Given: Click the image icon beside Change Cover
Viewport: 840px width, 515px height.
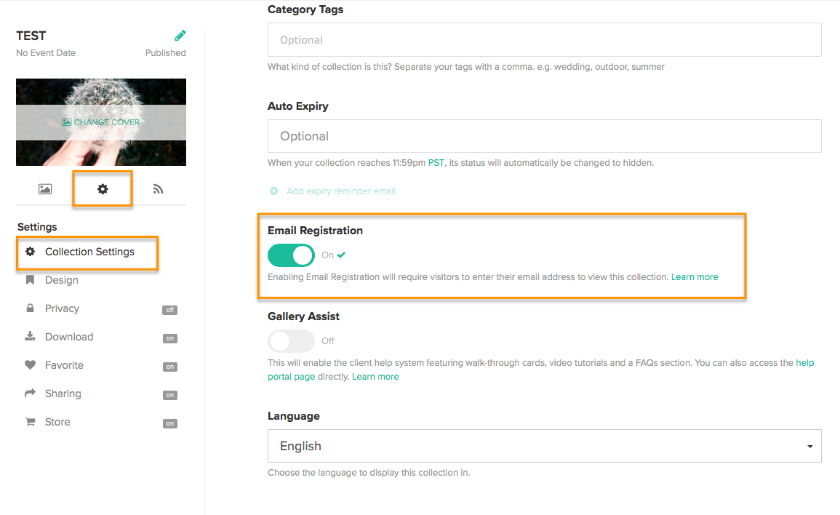Looking at the screenshot, I should pyautogui.click(x=66, y=122).
